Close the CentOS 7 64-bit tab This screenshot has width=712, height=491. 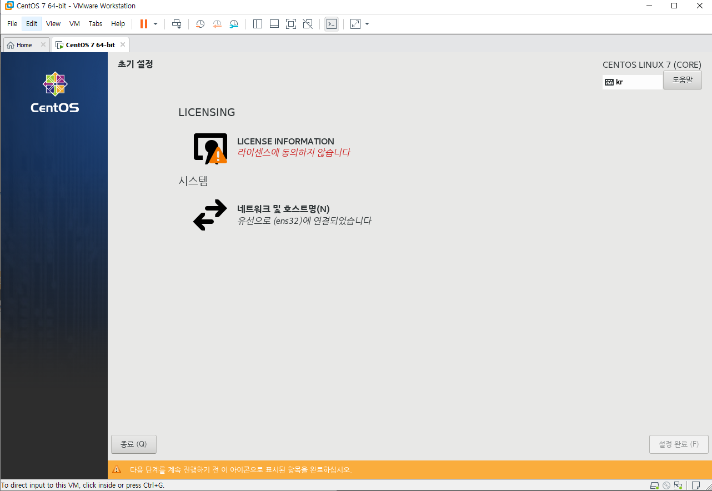point(123,44)
